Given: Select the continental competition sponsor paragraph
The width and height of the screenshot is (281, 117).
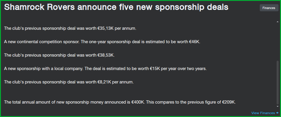Looking at the screenshot, I should coord(102,42).
